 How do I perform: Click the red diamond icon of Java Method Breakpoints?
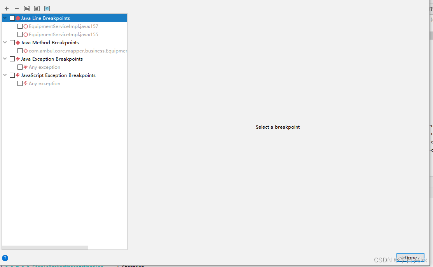pos(18,43)
